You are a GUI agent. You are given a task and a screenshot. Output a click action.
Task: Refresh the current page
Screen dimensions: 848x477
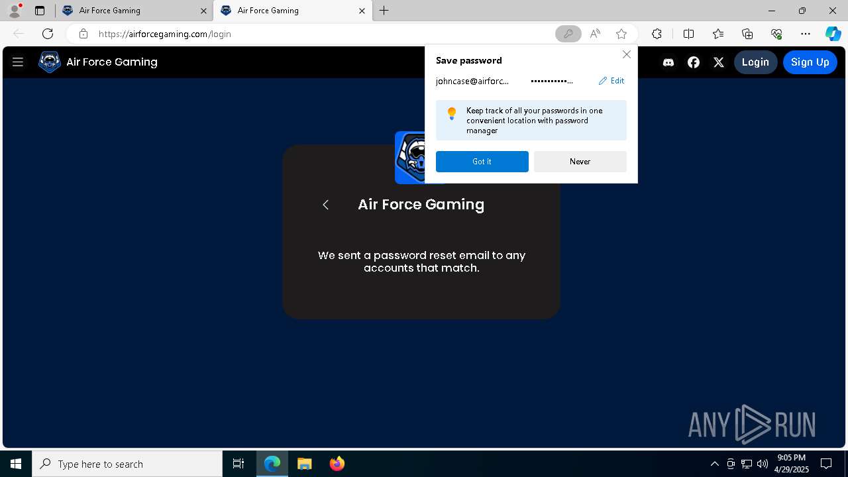(x=48, y=34)
